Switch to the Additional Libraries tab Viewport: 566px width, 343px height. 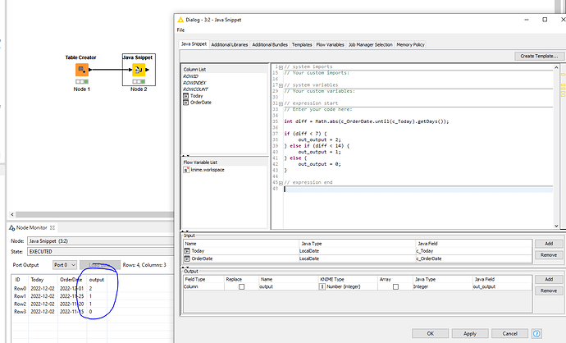[x=230, y=45]
